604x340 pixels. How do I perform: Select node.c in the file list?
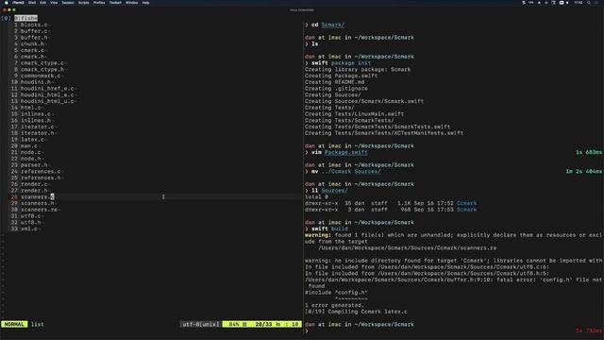[31, 152]
